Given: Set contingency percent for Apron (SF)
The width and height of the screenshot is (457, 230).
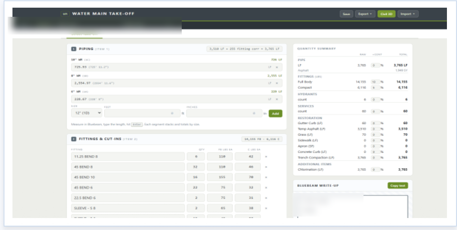Looking at the screenshot, I should click(375, 146).
